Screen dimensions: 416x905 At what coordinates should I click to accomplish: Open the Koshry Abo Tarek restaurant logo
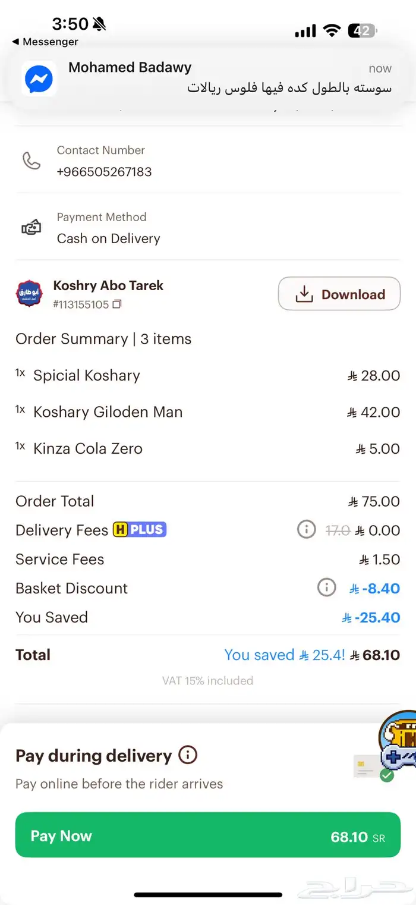pos(29,293)
